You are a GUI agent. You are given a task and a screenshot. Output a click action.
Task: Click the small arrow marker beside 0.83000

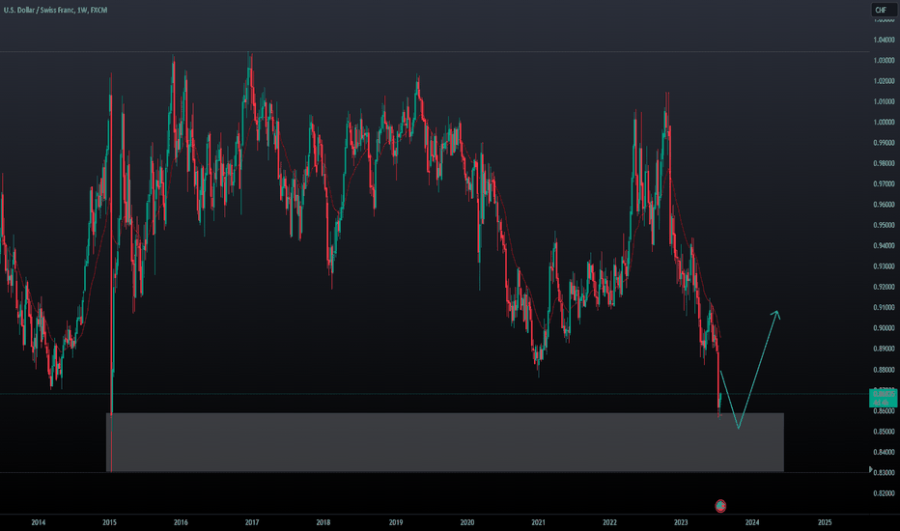point(871,469)
